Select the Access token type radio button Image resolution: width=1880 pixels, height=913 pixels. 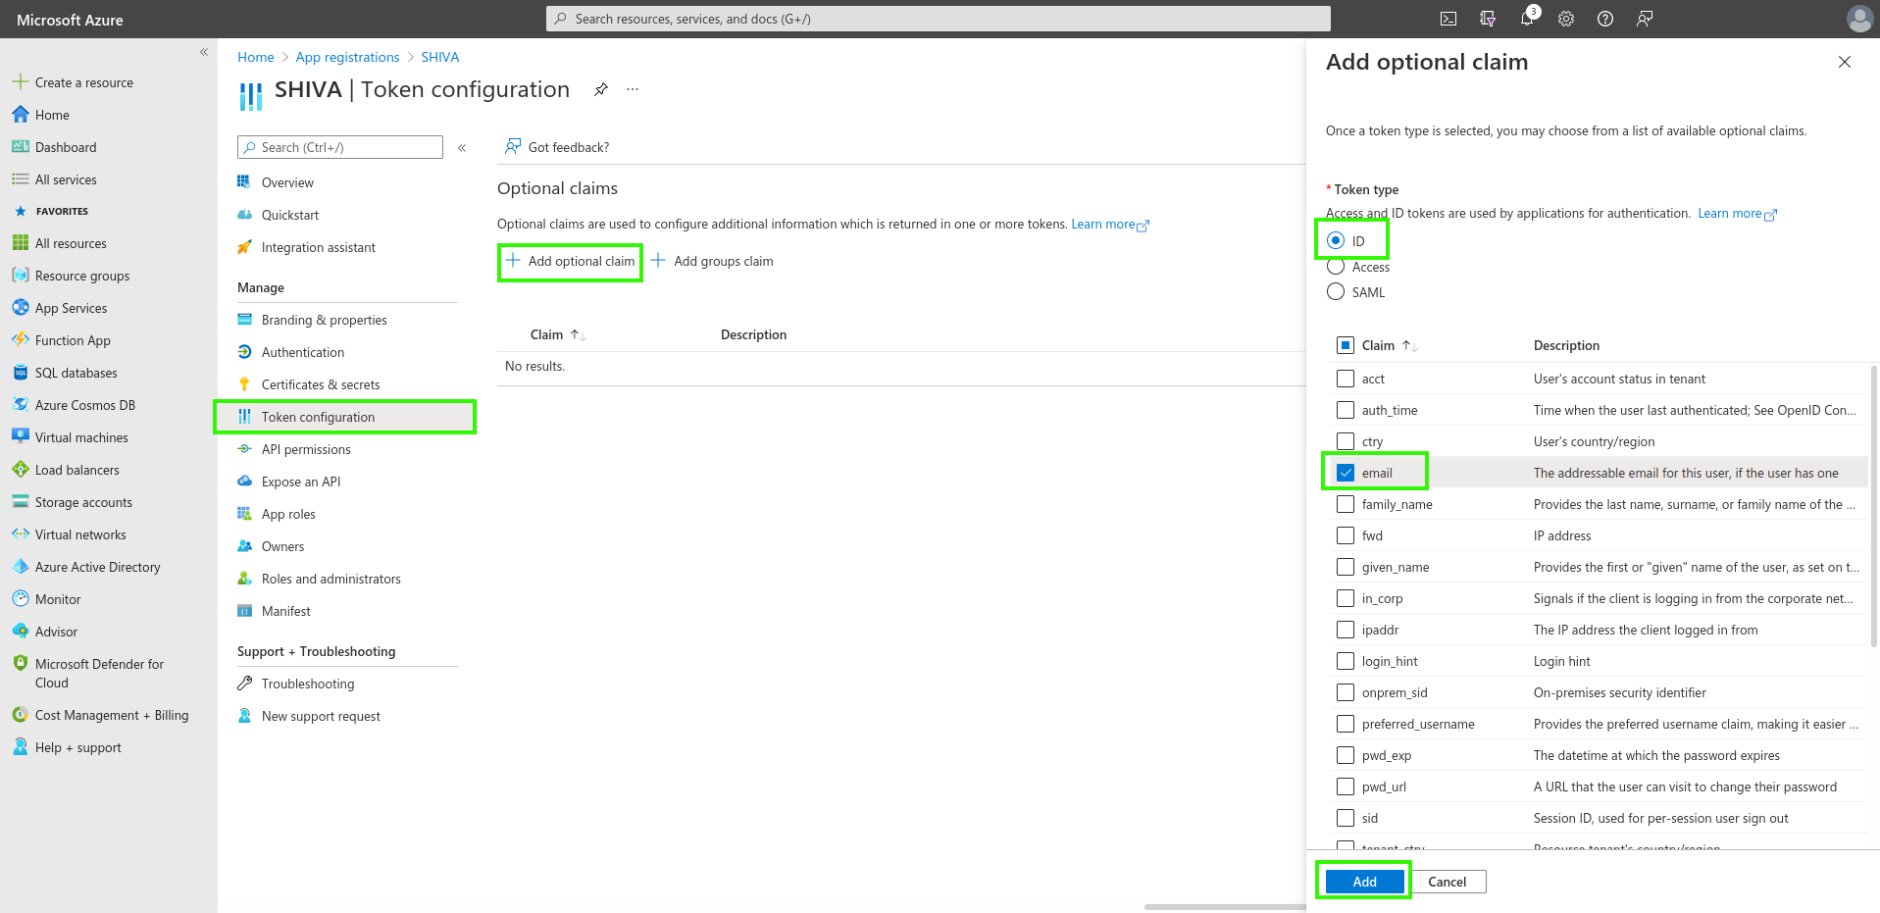[1336, 267]
